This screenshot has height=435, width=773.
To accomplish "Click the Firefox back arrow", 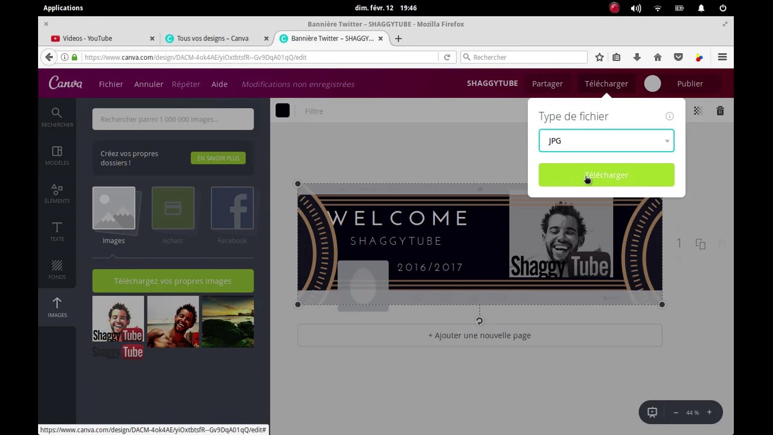I will (49, 57).
